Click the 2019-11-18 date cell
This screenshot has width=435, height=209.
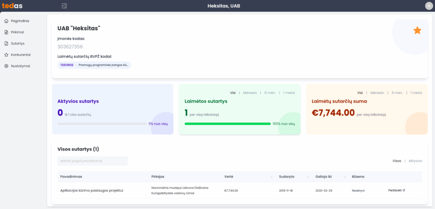pos(286,191)
